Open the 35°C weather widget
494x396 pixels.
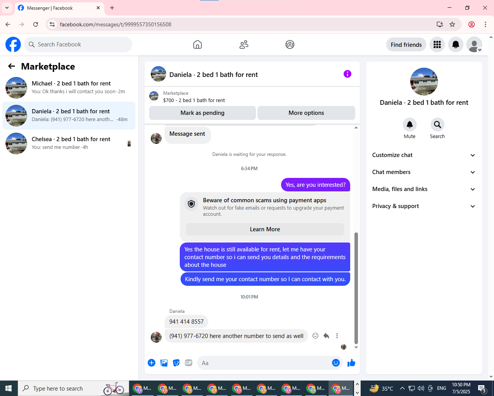pos(381,388)
